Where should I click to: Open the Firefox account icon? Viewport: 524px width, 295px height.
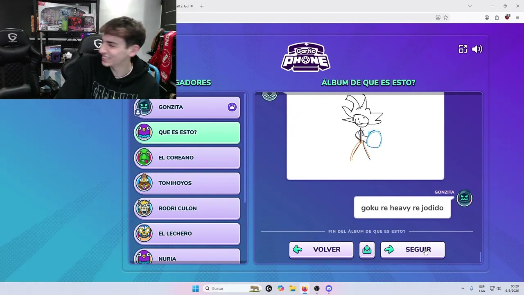click(487, 18)
